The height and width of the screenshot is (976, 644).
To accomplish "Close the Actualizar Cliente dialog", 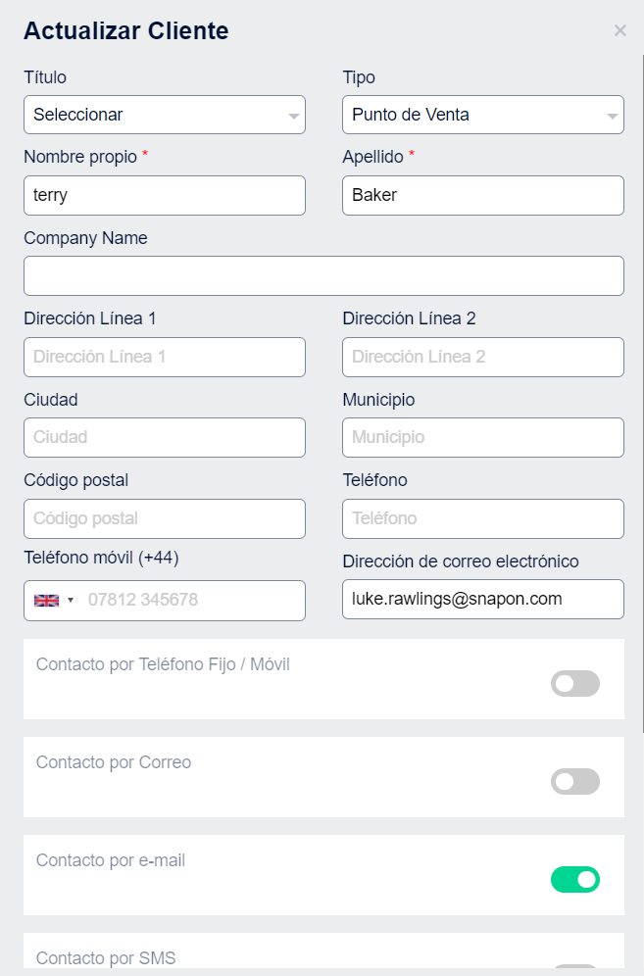I will [619, 30].
